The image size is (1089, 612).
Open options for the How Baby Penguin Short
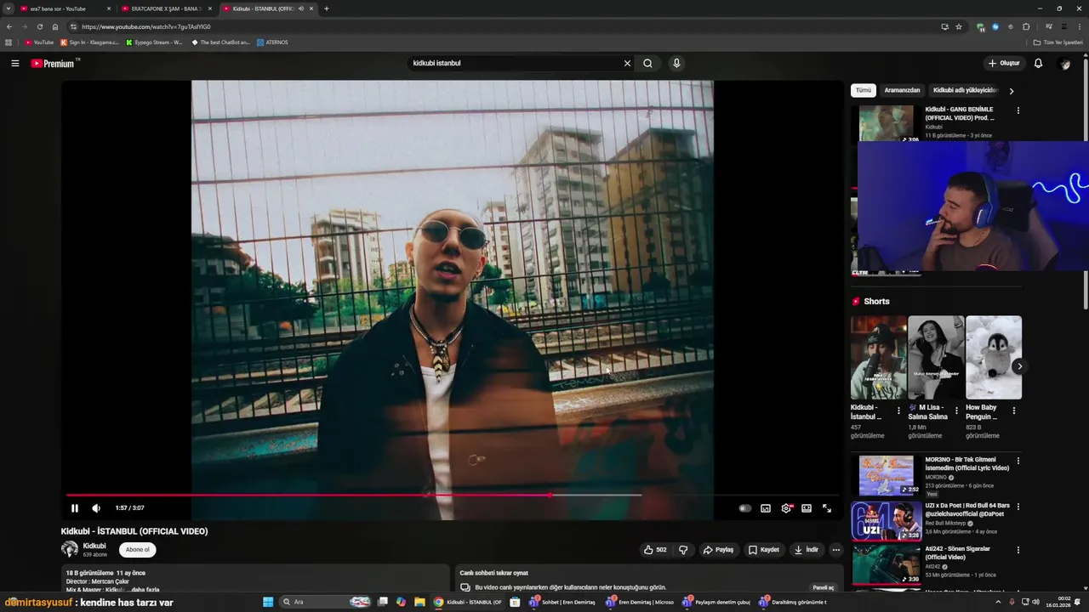pos(1013,411)
